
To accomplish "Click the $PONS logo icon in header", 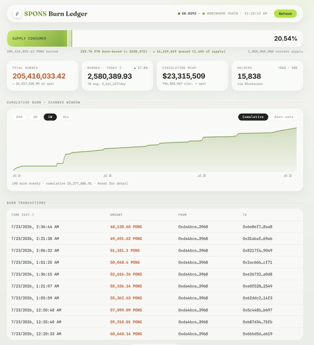I will (17, 14).
